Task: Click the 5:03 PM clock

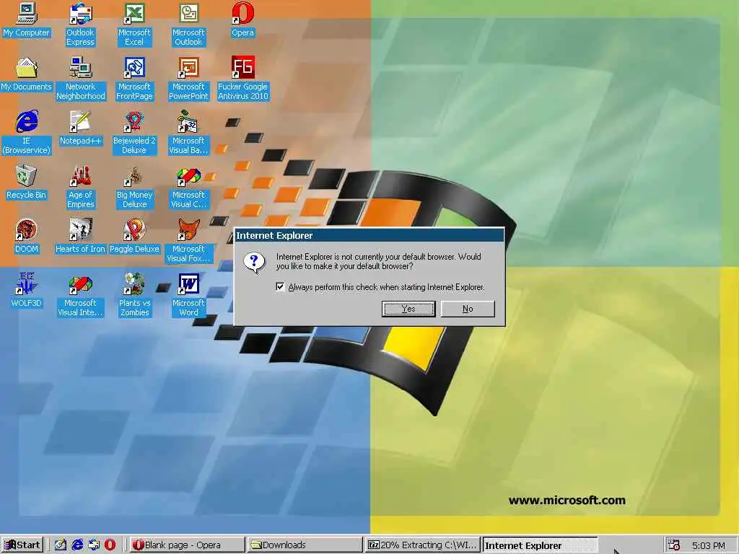Action: click(709, 545)
